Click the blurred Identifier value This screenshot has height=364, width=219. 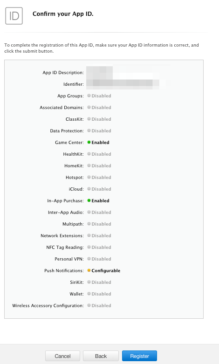click(123, 84)
